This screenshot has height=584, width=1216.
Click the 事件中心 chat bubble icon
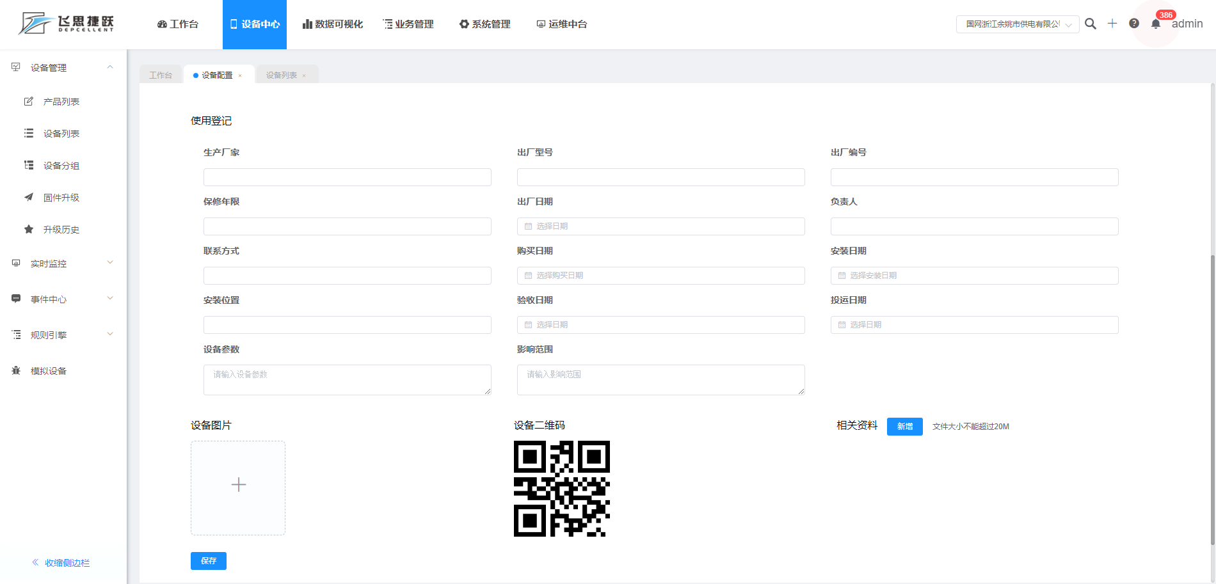point(16,299)
